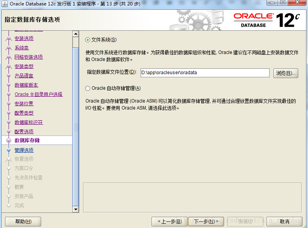Click the 完成 step label

pos(19,205)
